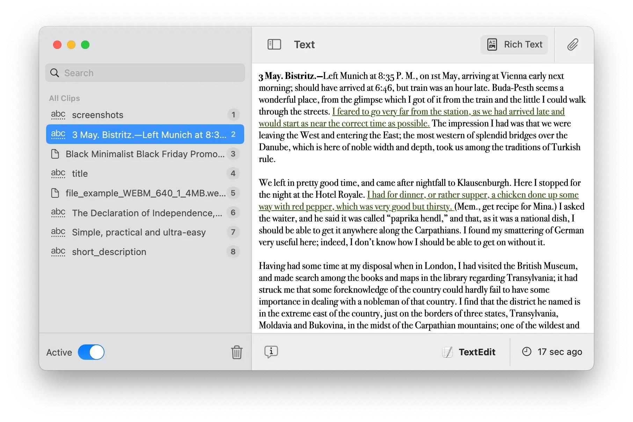Toggle the sidebar panel icon
The width and height of the screenshot is (633, 422).
coord(274,44)
